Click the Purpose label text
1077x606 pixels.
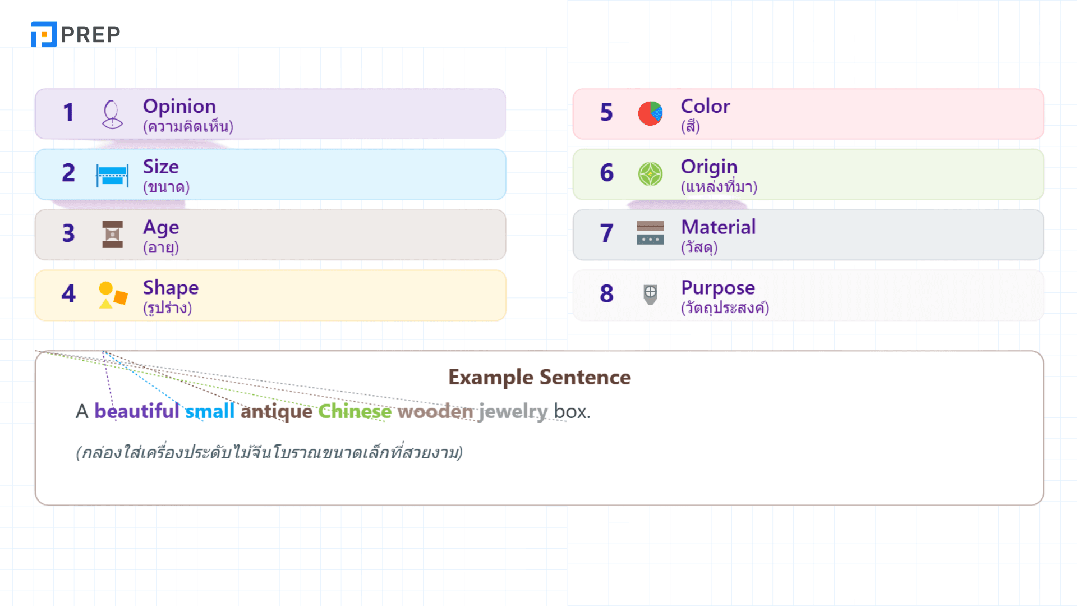pyautogui.click(x=718, y=288)
